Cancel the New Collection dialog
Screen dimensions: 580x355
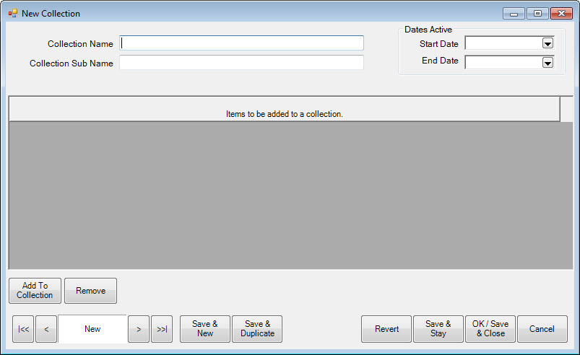pos(542,329)
